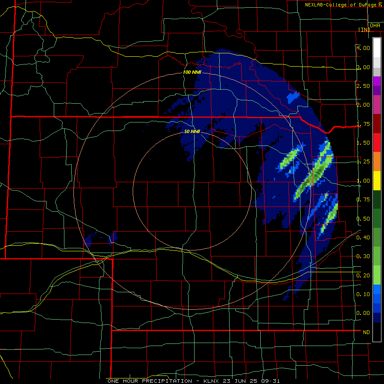Select the bright red swatch near 1.50
The width and height of the screenshot is (384, 384).
click(377, 143)
